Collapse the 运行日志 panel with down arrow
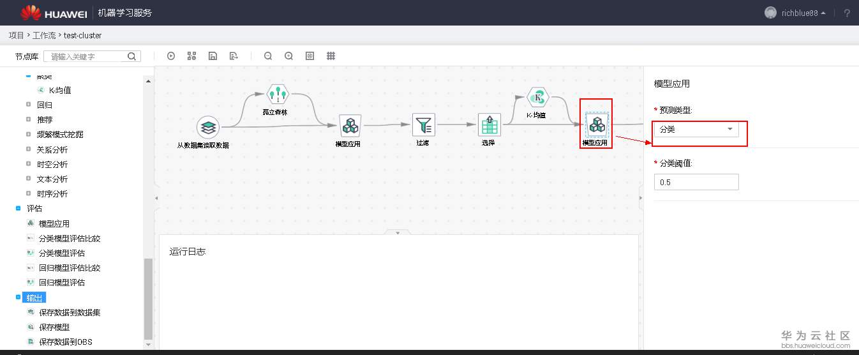This screenshot has width=859, height=355. tap(398, 232)
